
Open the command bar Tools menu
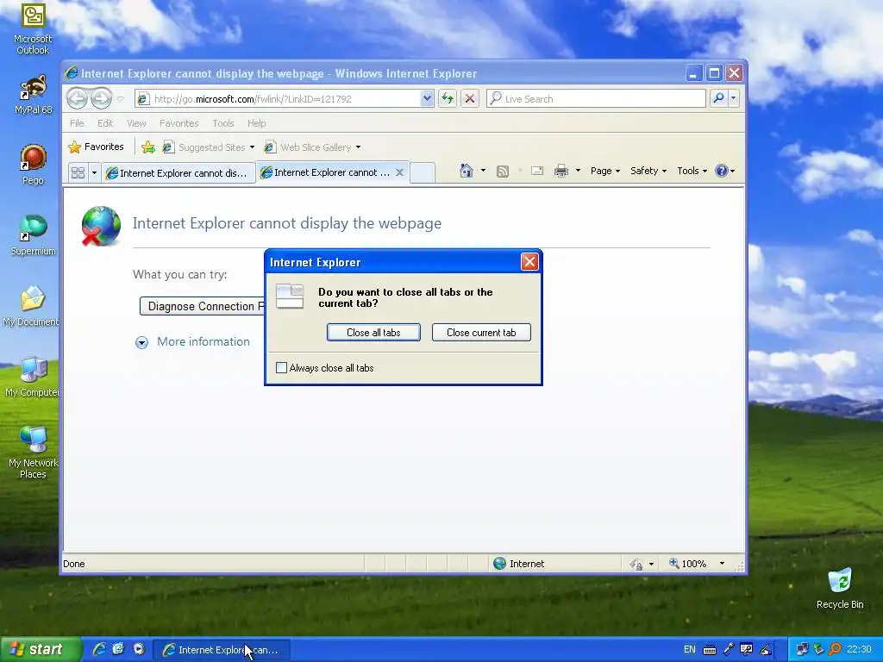[x=692, y=171]
